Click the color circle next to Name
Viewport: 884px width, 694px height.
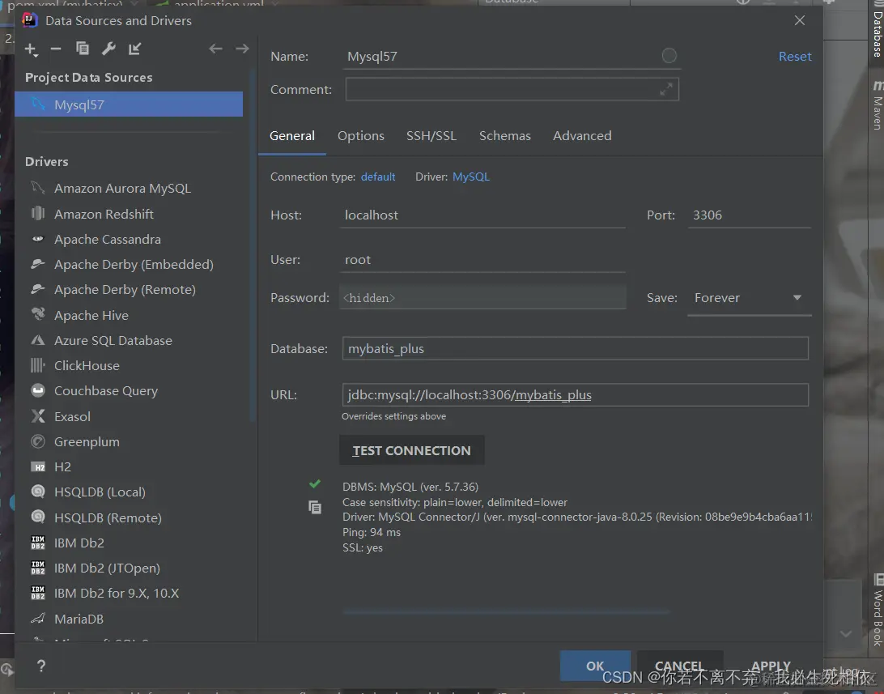pyautogui.click(x=669, y=56)
